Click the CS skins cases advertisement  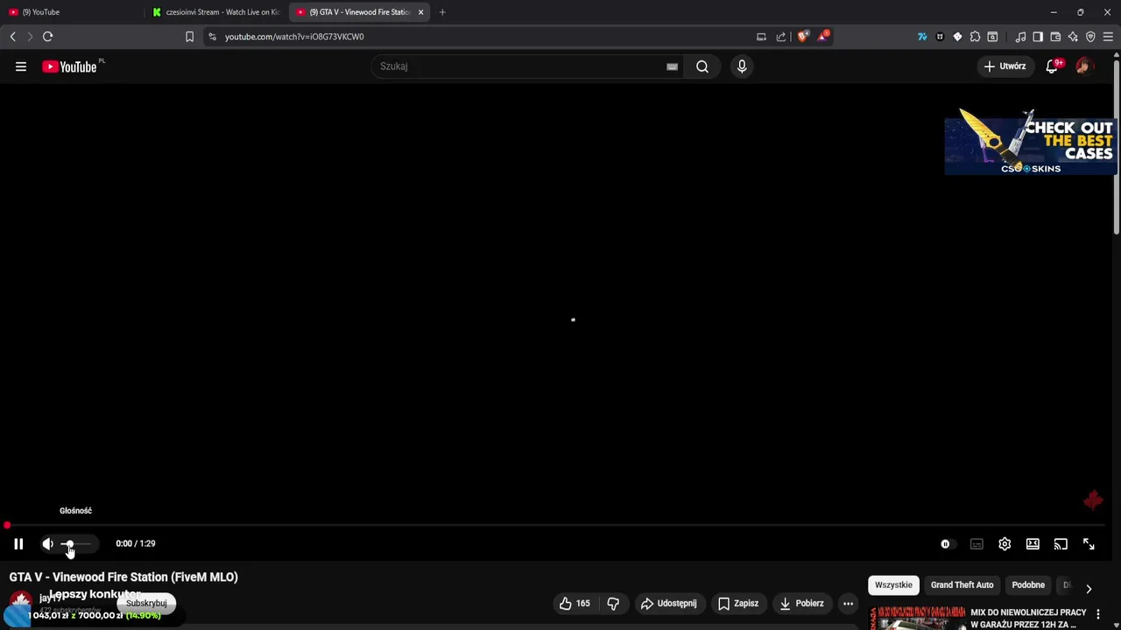1030,141
